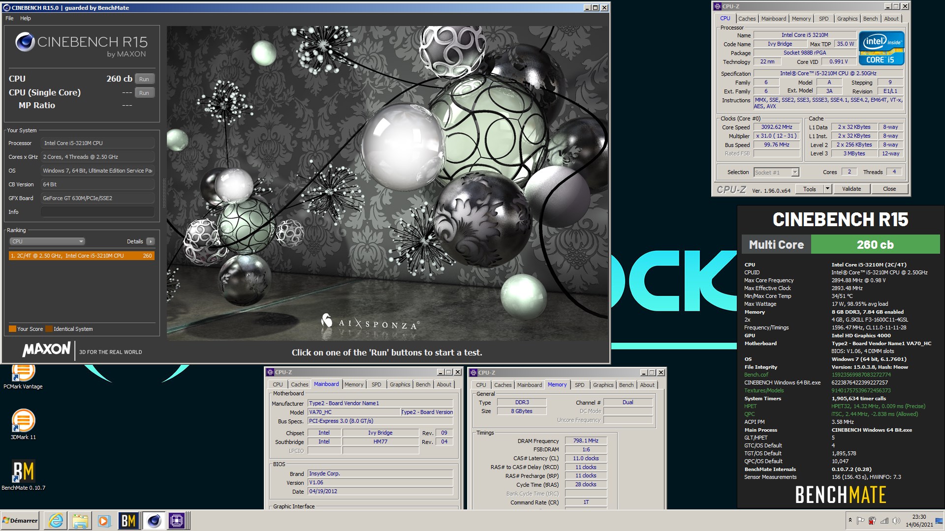Click the volume speaker tray icon
Viewport: 945px width, 531px height.
click(x=896, y=521)
